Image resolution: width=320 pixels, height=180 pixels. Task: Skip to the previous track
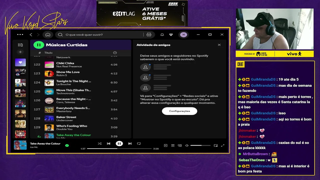pos(108,143)
